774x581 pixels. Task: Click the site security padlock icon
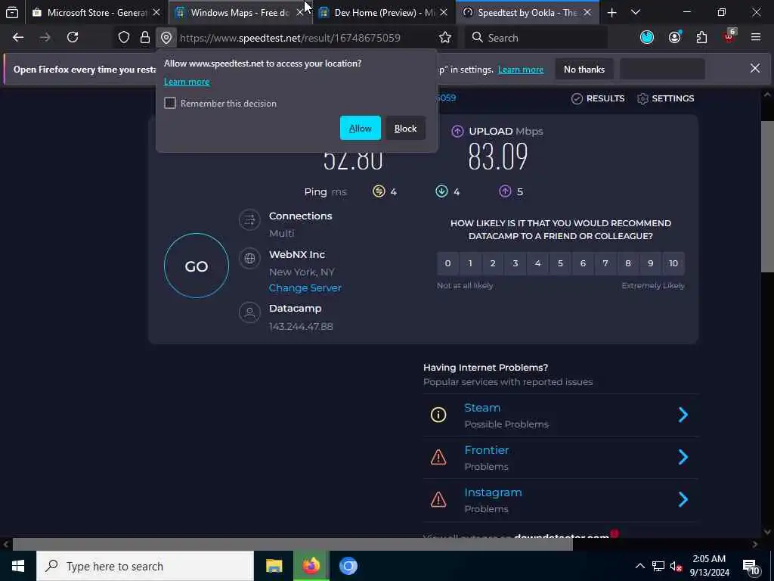click(144, 38)
